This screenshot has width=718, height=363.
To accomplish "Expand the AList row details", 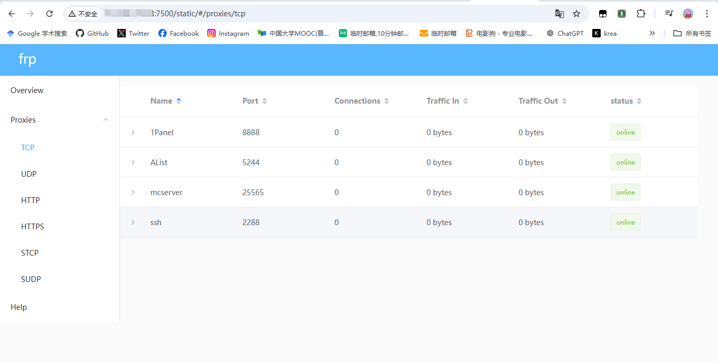I will (x=133, y=163).
